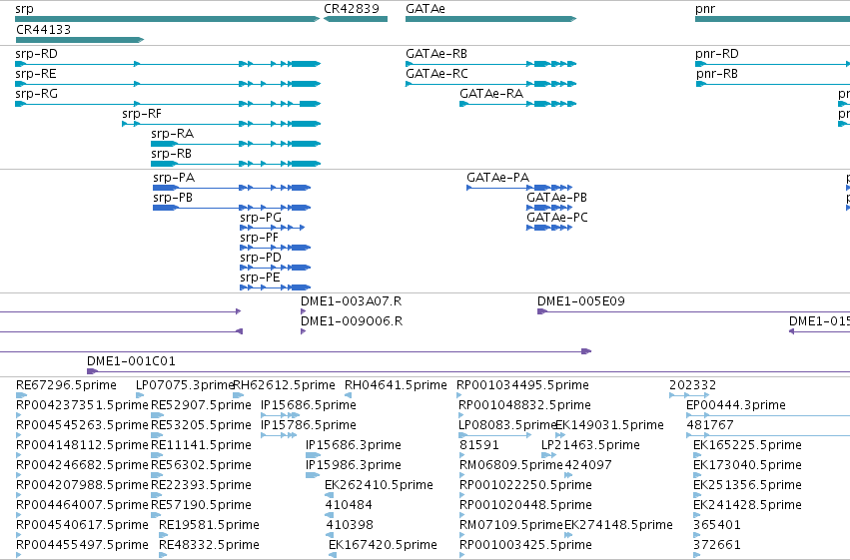The width and height of the screenshot is (850, 560).
Task: Click the RH04641.5prime EST label
Action: (396, 385)
